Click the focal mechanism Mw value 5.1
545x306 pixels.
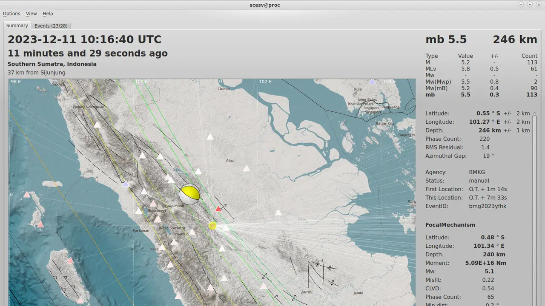(489, 272)
